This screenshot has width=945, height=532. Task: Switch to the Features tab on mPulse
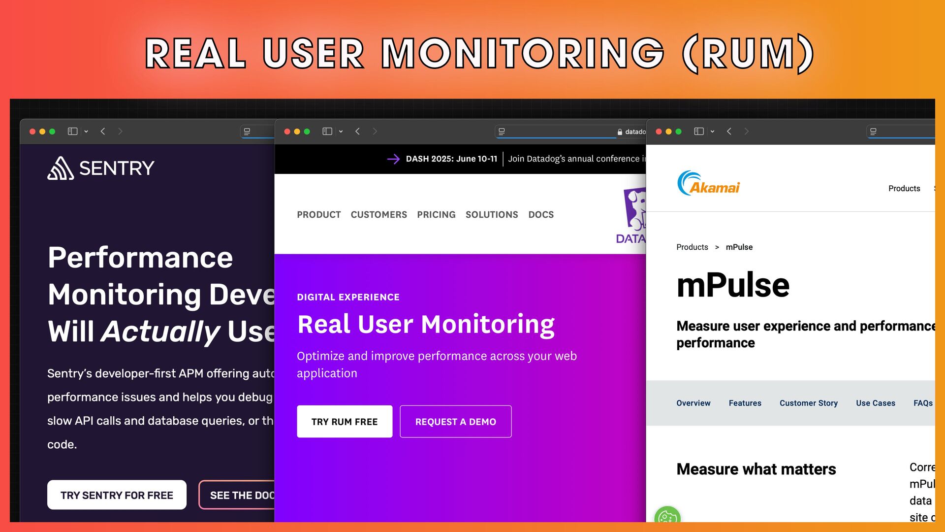click(x=745, y=403)
